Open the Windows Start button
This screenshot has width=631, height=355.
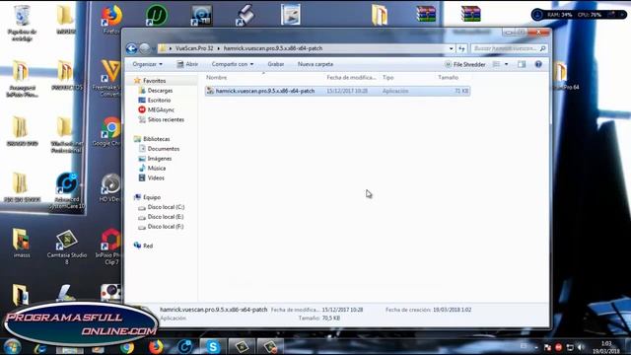click(x=12, y=347)
